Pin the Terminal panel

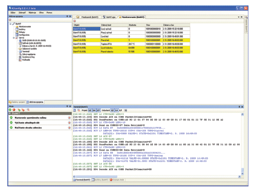(239, 107)
